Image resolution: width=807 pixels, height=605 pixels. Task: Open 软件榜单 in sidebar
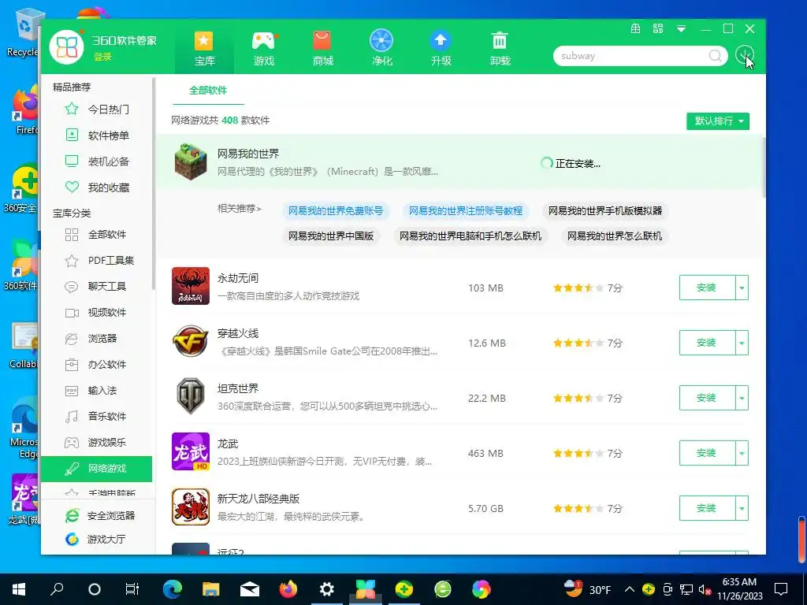coord(97,135)
